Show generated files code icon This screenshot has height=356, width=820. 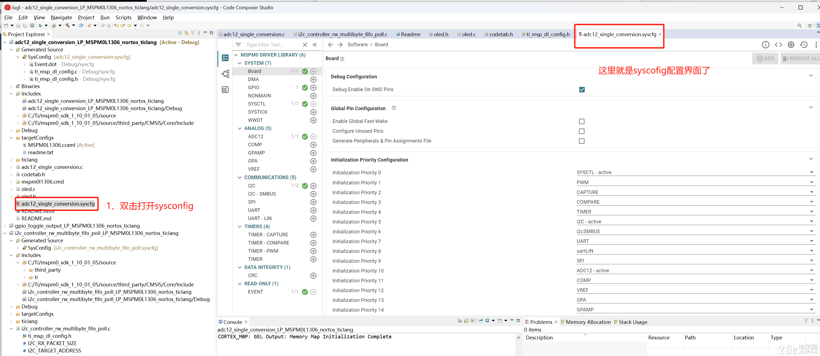778,45
